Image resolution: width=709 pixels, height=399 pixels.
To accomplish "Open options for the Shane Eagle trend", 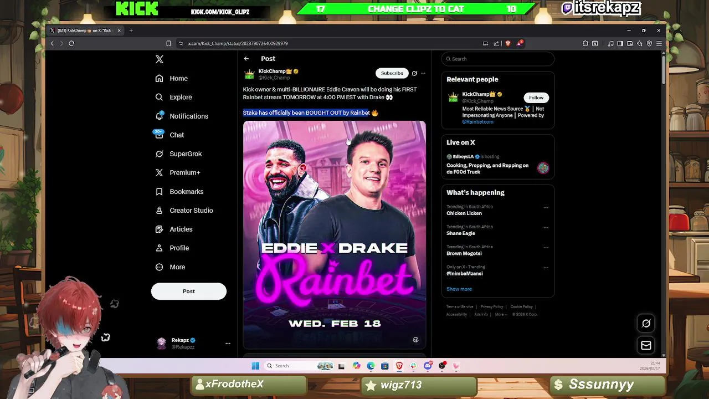I will 546,228.
